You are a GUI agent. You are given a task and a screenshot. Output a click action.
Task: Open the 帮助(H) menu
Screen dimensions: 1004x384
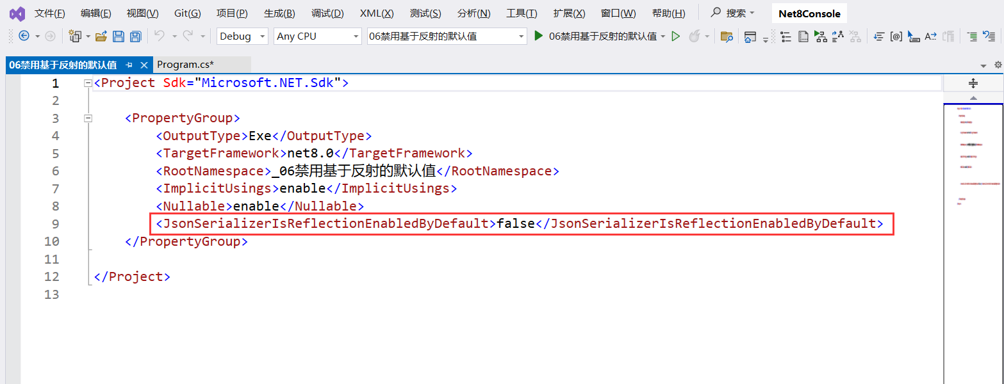(x=668, y=13)
